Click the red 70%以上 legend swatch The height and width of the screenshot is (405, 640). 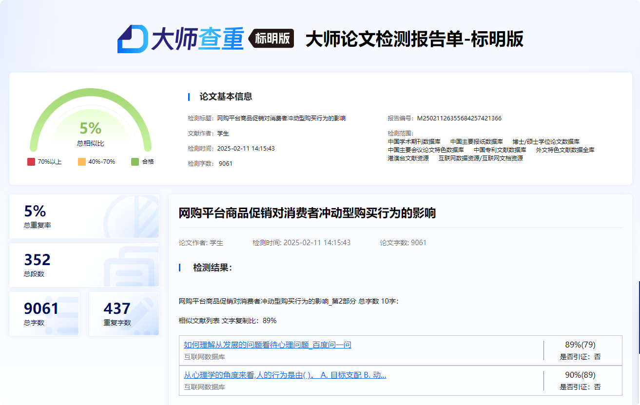click(31, 162)
